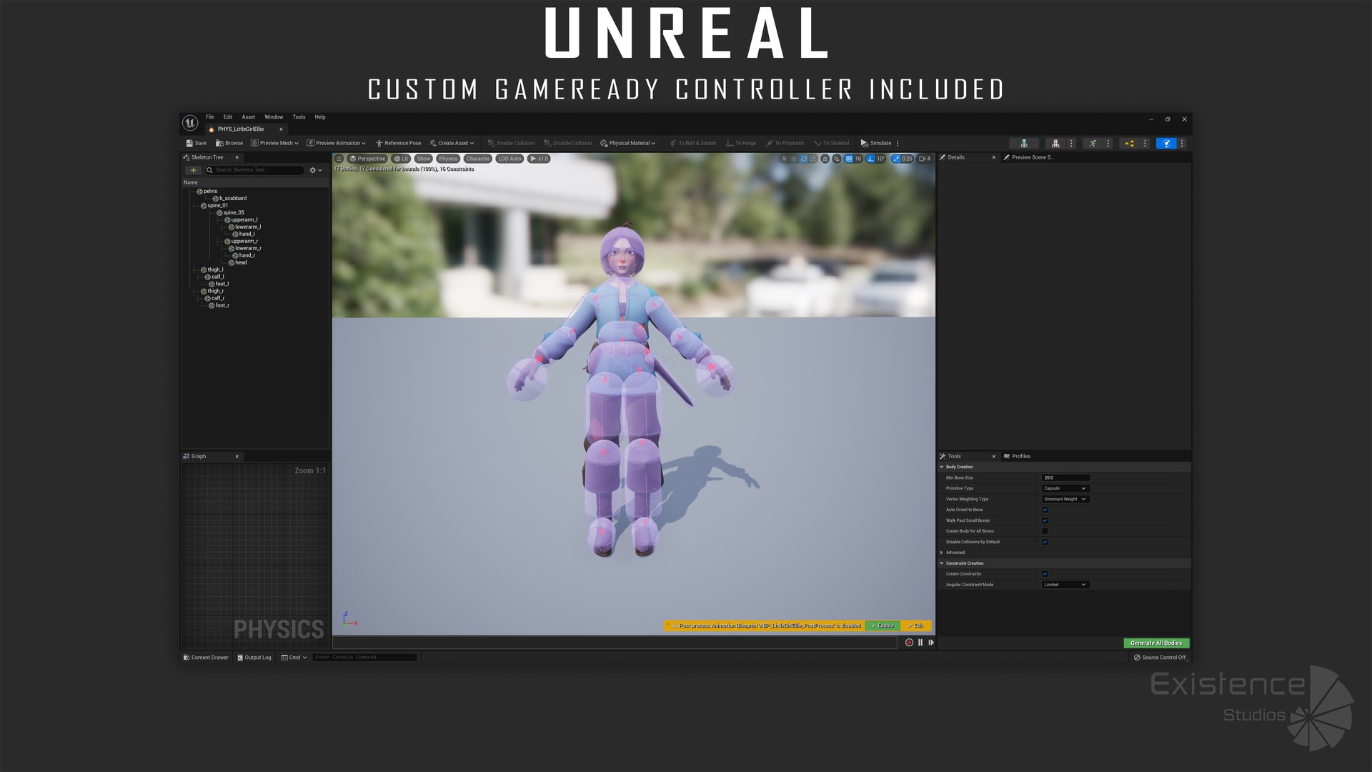Open the viewport Show menu
The height and width of the screenshot is (772, 1372).
424,159
